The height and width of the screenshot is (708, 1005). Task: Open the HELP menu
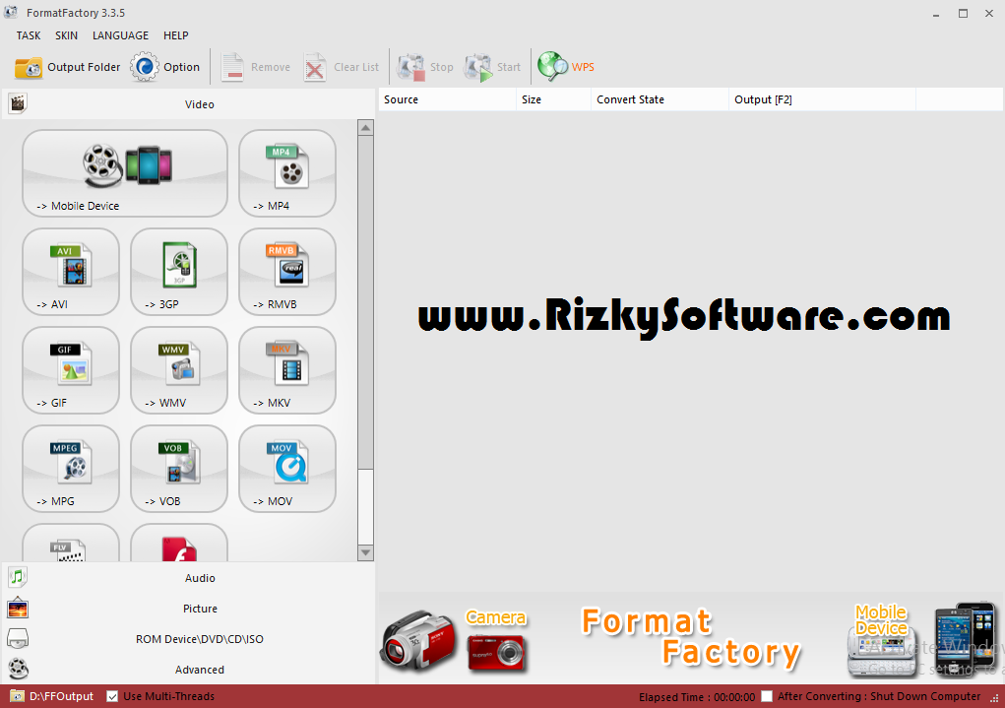coord(175,35)
